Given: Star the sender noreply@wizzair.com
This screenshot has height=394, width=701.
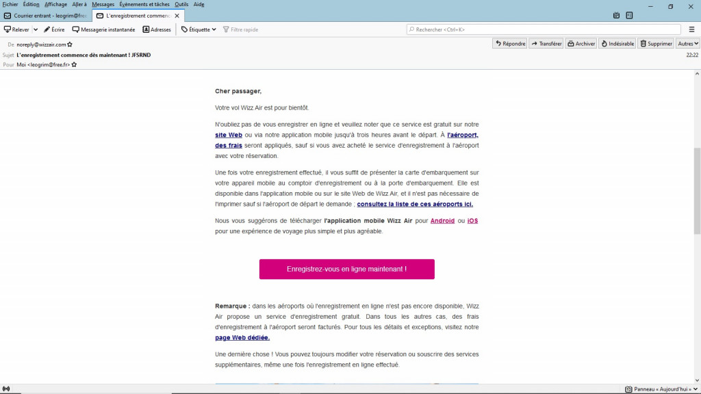Looking at the screenshot, I should 70,44.
